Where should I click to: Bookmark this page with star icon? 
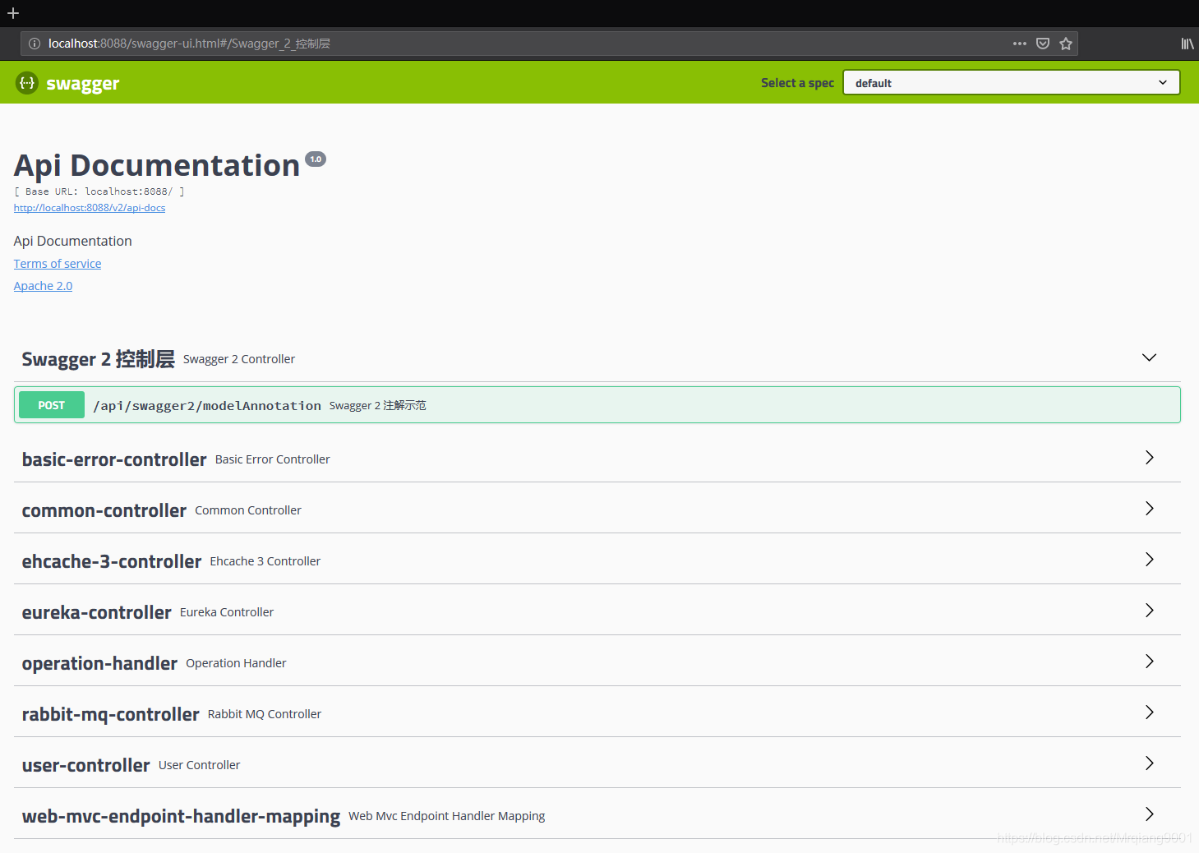(1066, 44)
